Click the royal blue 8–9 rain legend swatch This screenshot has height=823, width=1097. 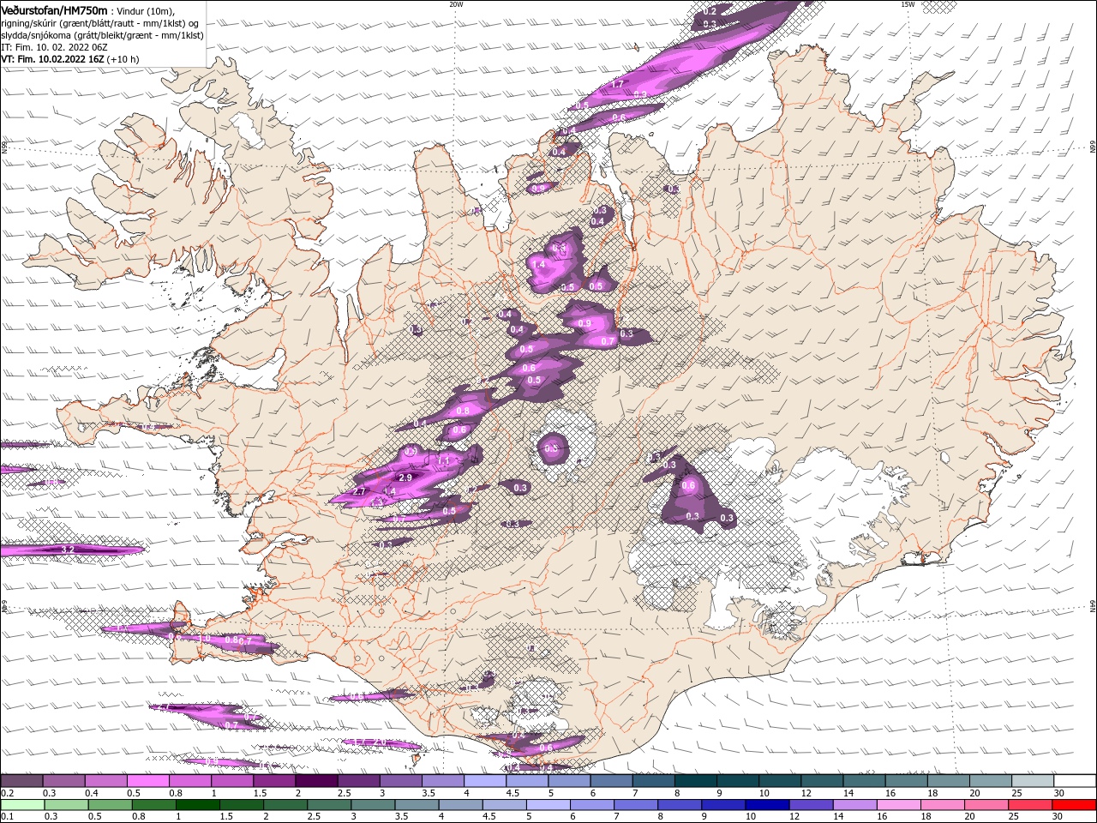click(x=680, y=805)
